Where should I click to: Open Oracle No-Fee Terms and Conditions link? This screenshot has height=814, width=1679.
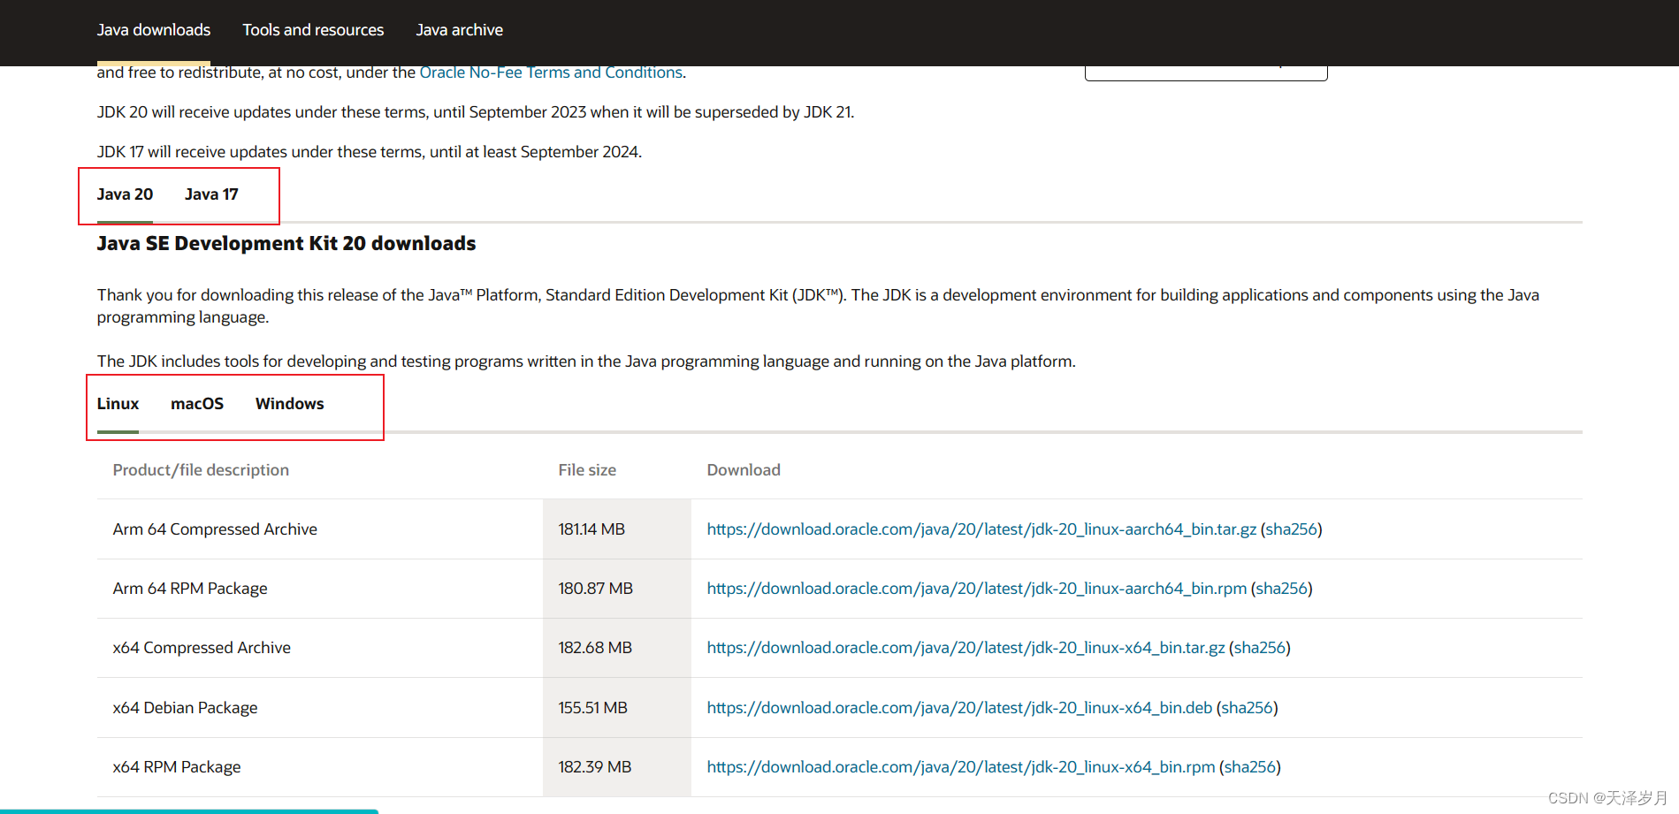click(551, 72)
